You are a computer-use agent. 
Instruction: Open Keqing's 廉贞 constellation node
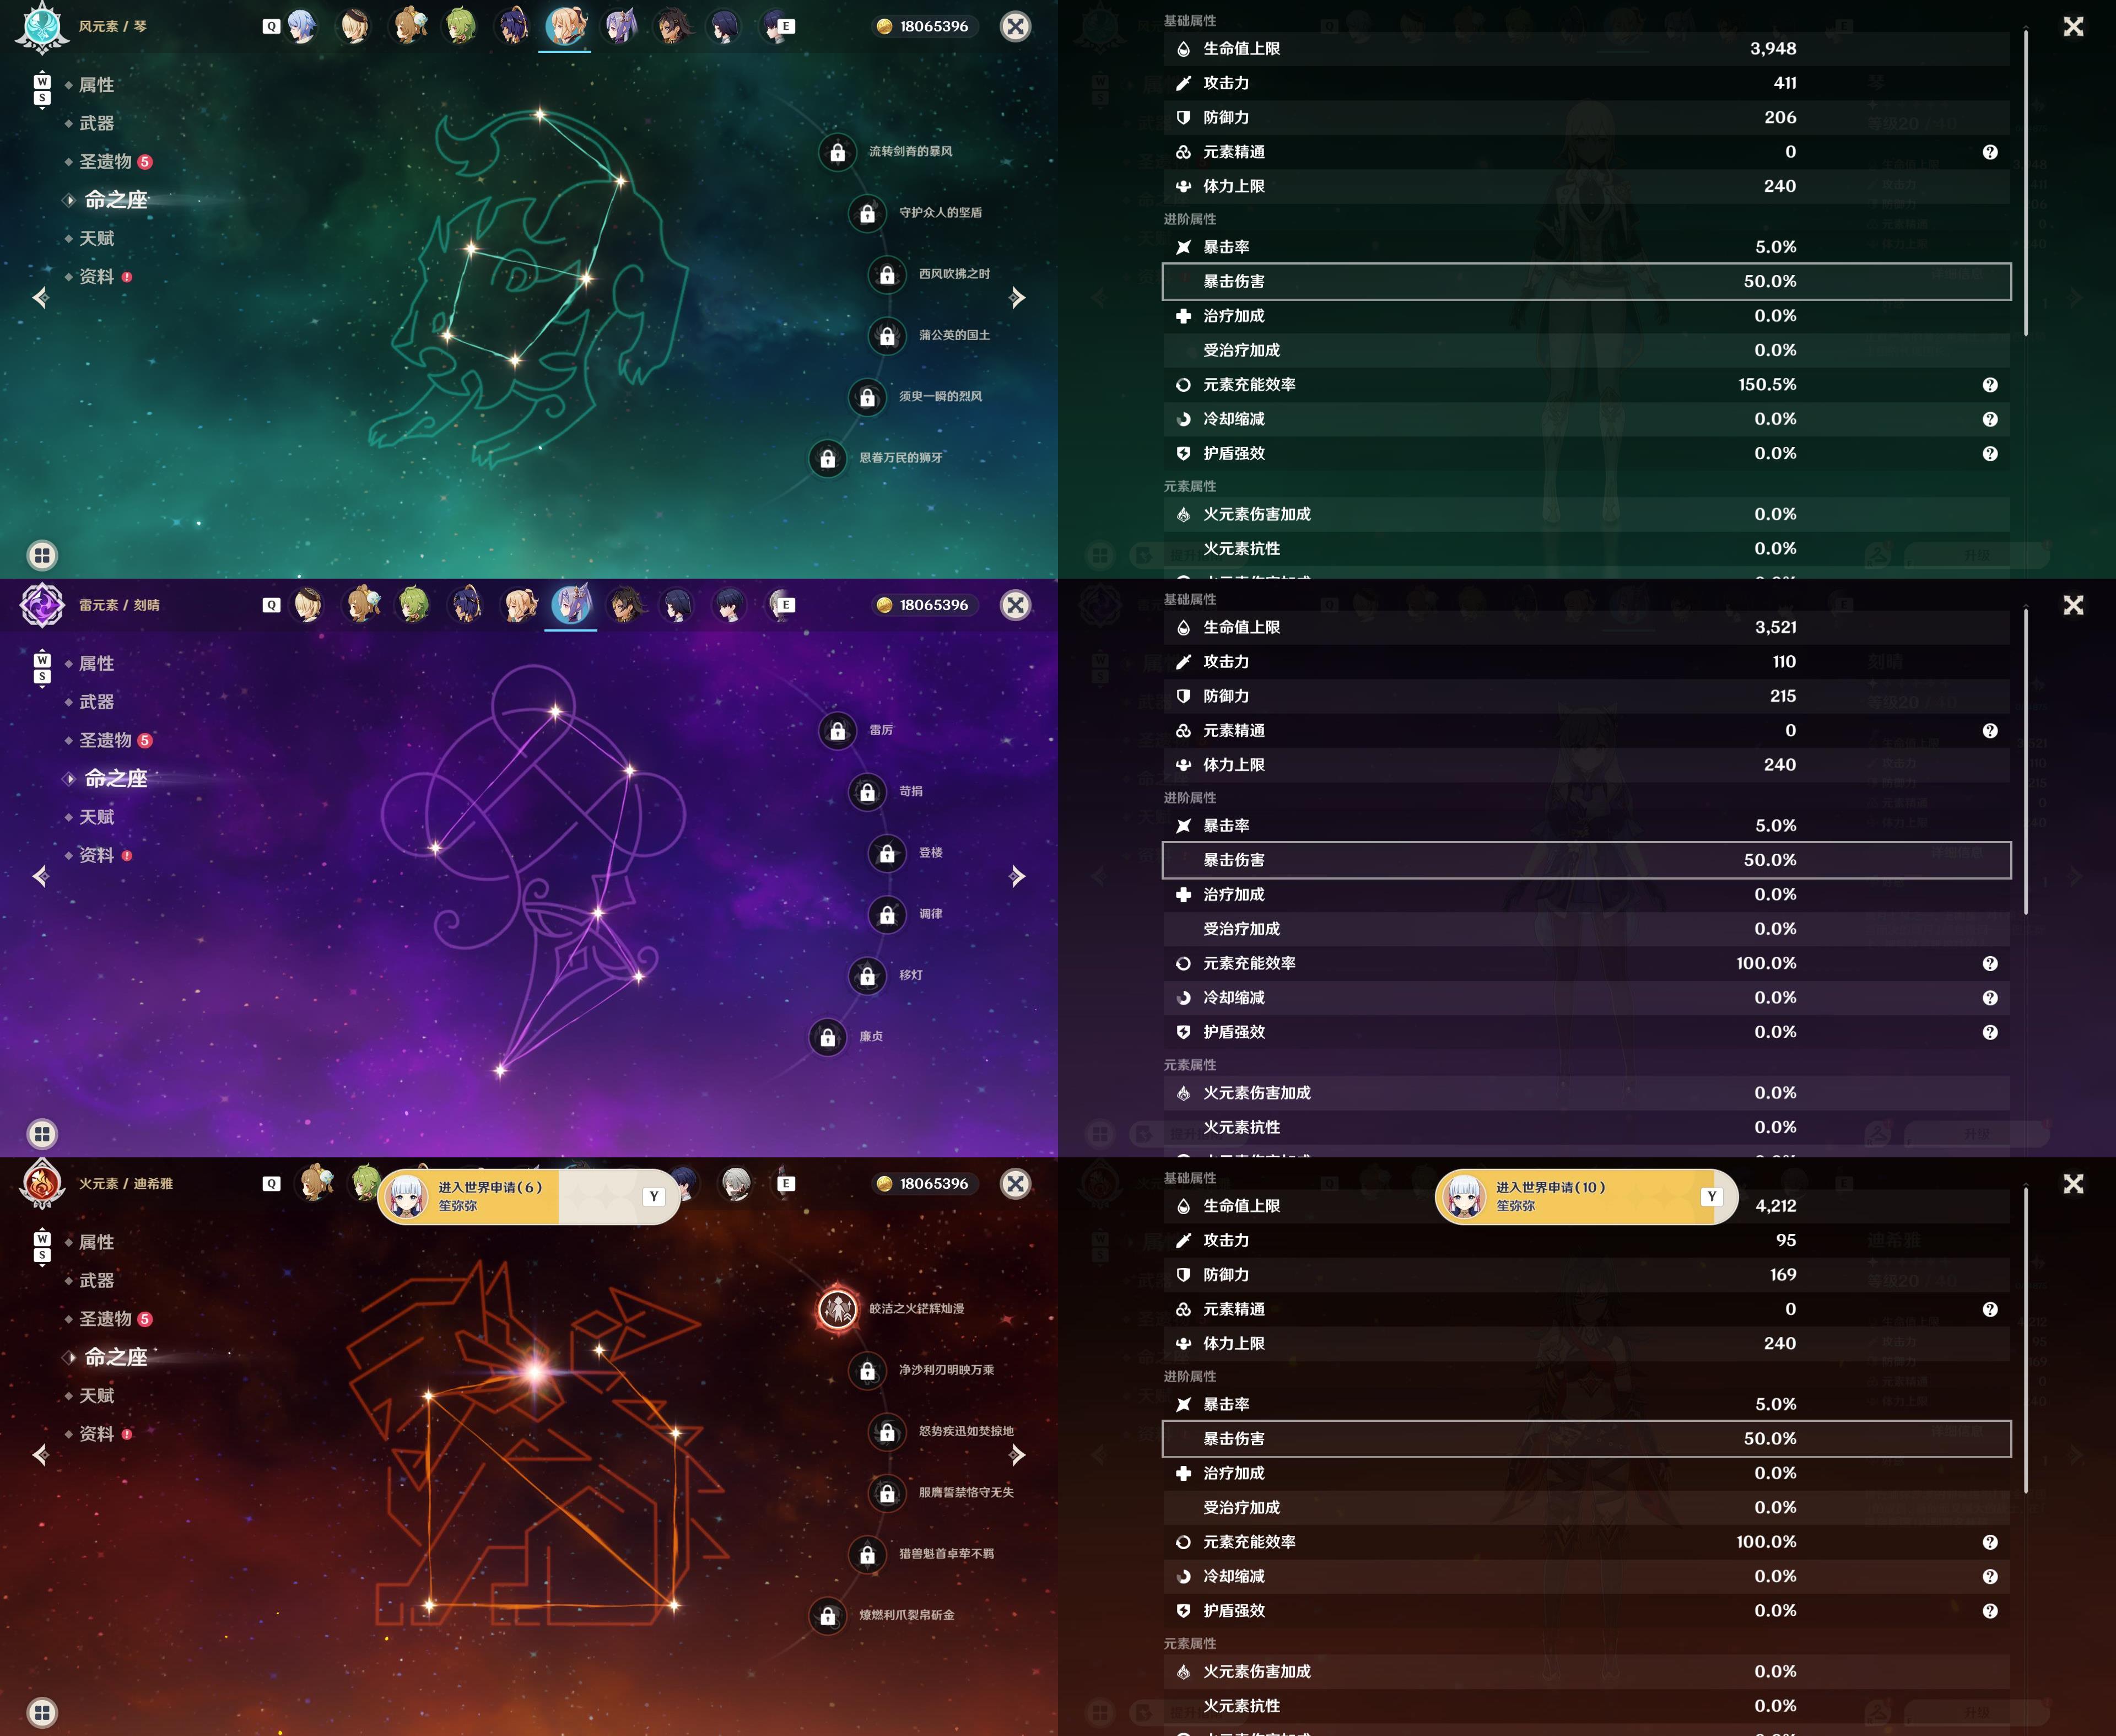(x=827, y=1037)
